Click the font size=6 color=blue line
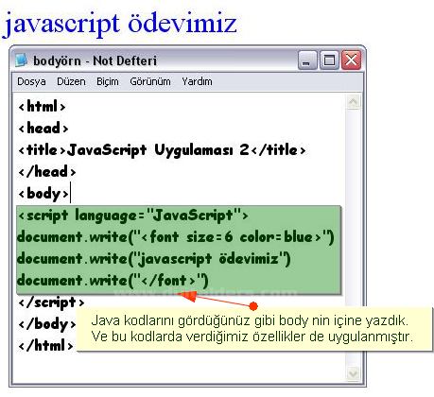This screenshot has width=434, height=397. point(176,237)
